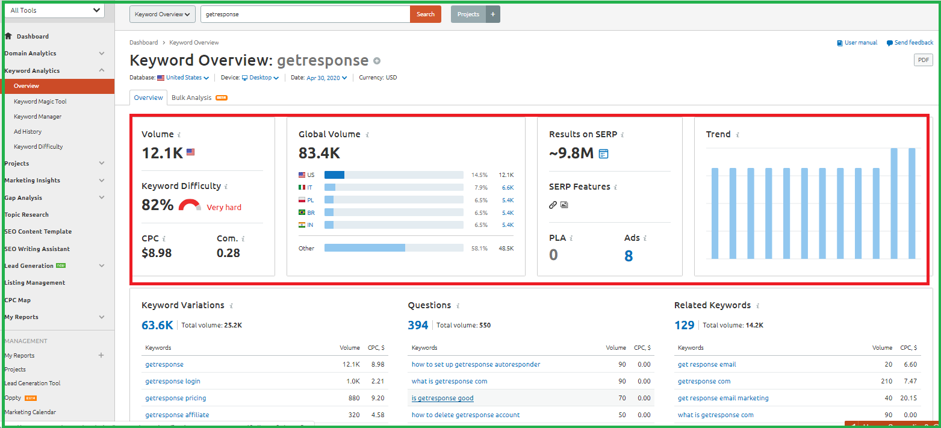Click the US flag next to 12.1K
Image resolution: width=941 pixels, height=428 pixels.
(x=190, y=152)
